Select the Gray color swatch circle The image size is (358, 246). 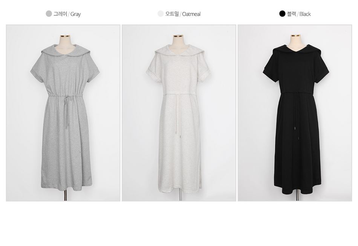(x=49, y=14)
